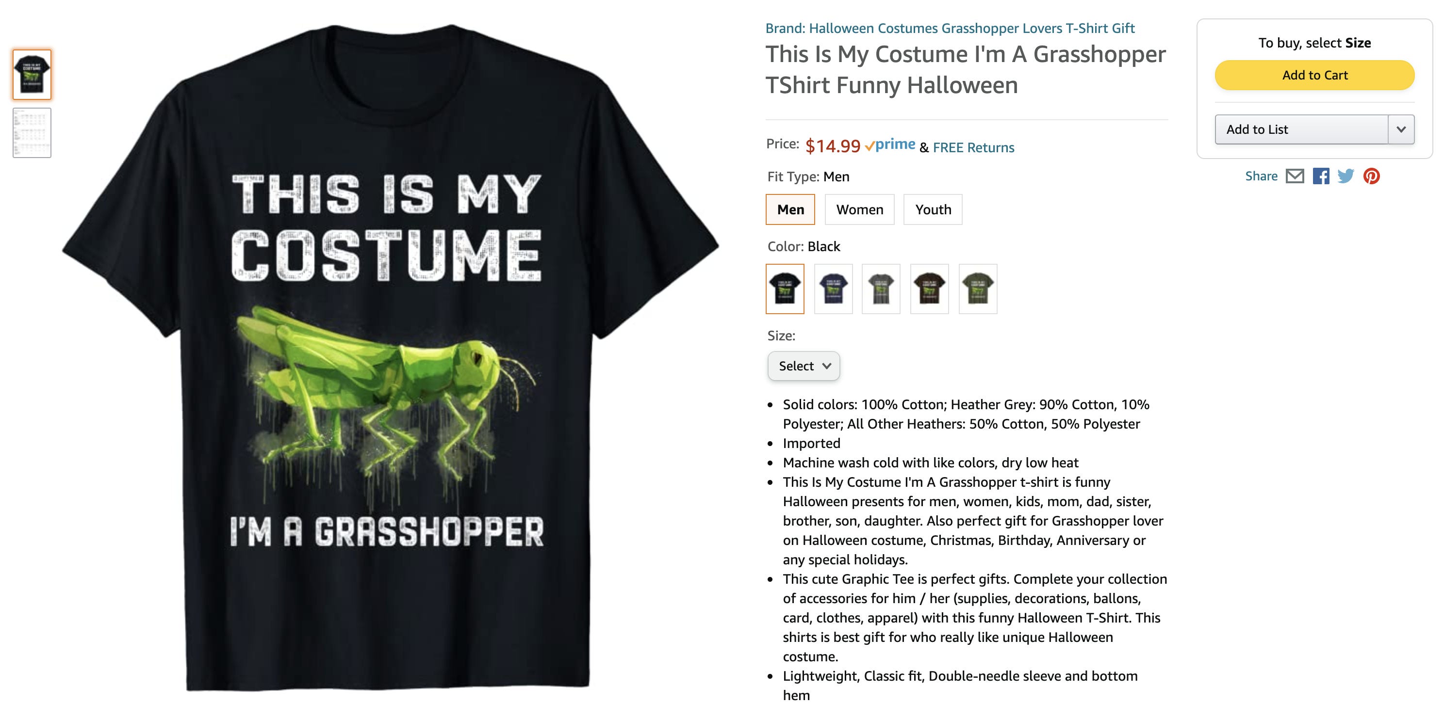
Task: Share this product via email icon
Action: [x=1295, y=176]
